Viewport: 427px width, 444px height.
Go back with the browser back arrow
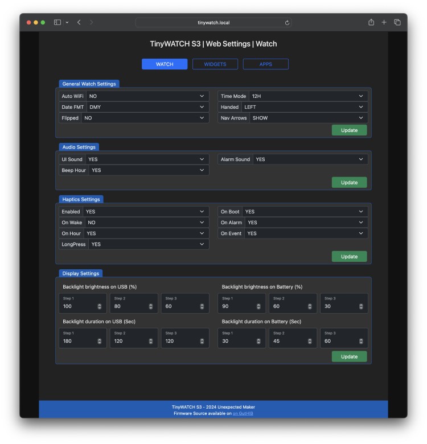coord(79,22)
